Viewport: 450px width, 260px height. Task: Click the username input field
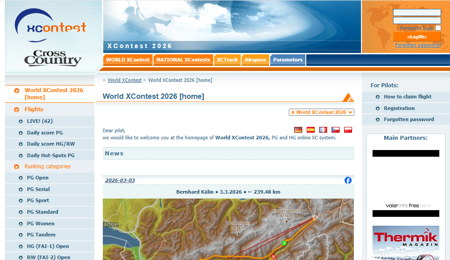pyautogui.click(x=417, y=12)
